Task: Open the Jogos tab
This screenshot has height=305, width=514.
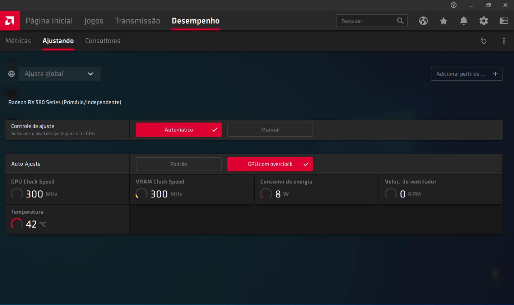Action: point(94,21)
